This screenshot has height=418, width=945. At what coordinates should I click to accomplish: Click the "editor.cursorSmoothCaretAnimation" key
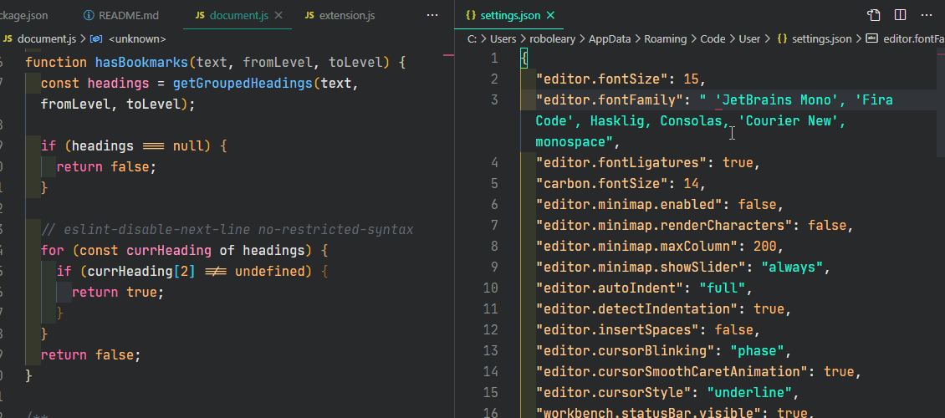(x=672, y=372)
